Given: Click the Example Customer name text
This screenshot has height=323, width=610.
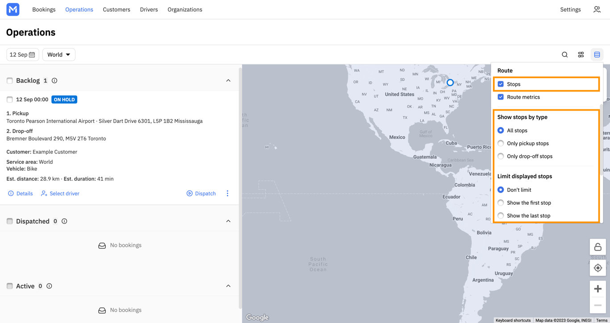Looking at the screenshot, I should 55,152.
